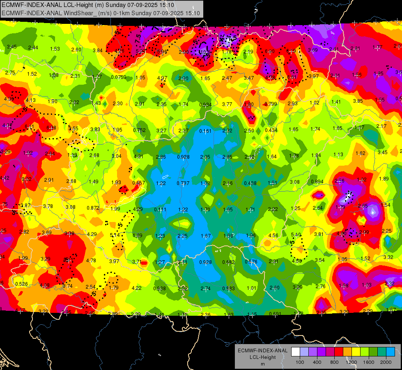Image resolution: width=402 pixels, height=370 pixels.
Task: Click the '0.0759' wind shear value
Action: tap(119, 77)
